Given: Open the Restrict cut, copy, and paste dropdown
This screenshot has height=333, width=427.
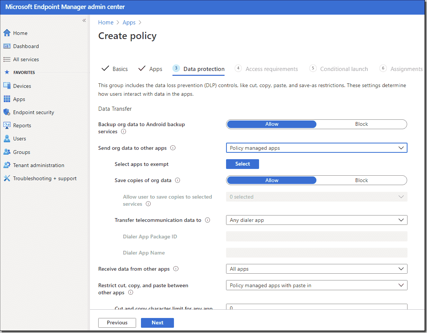Looking at the screenshot, I should [316, 285].
